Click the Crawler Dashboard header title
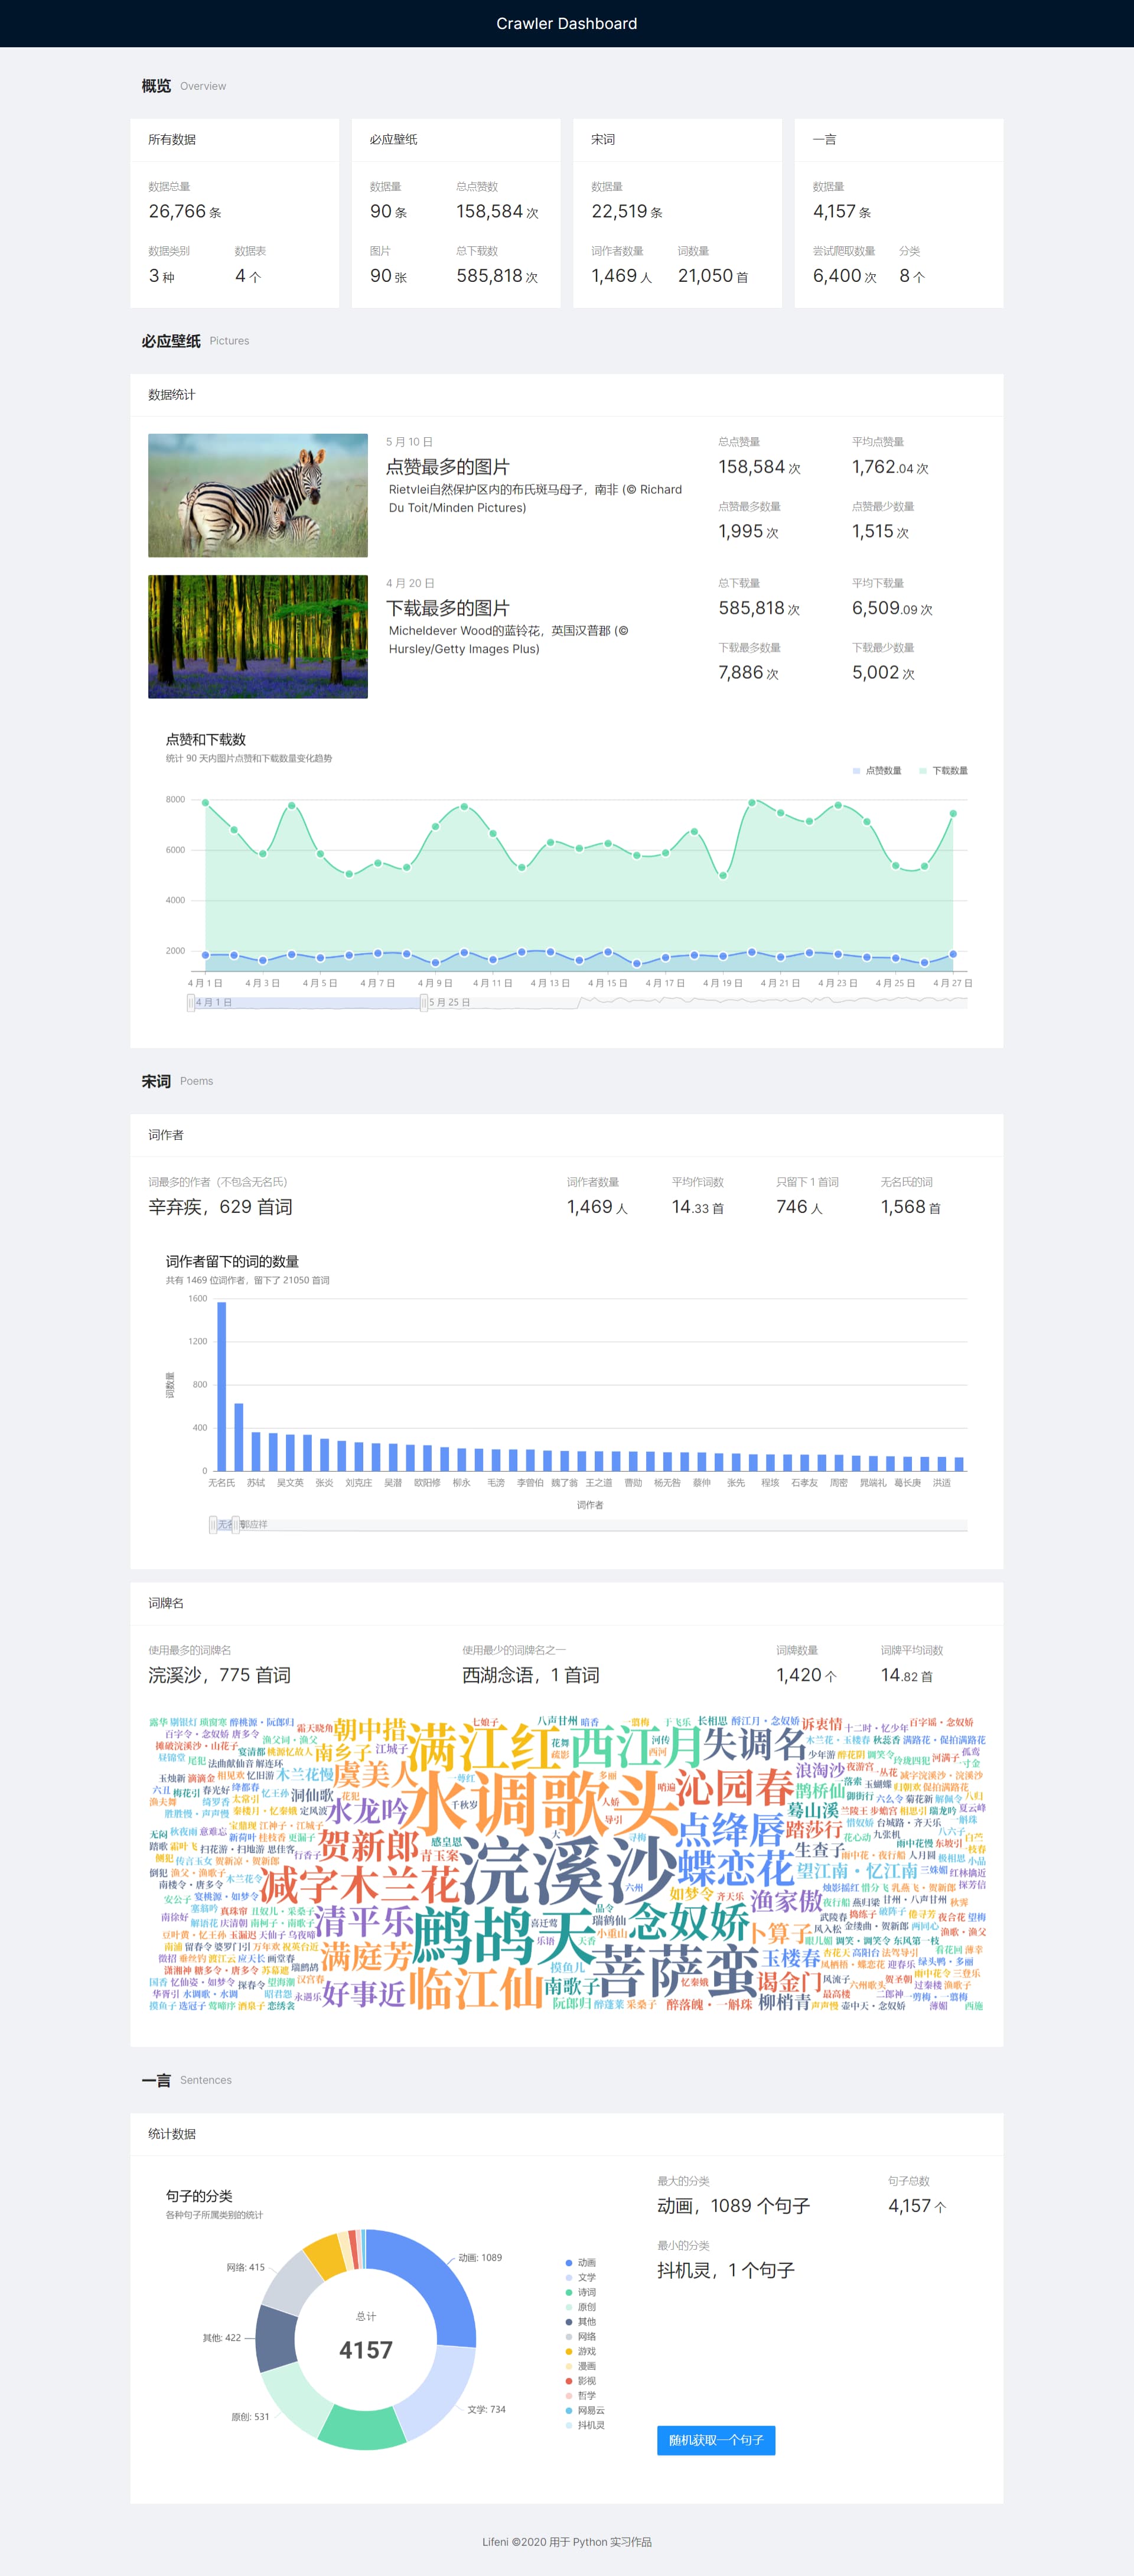This screenshot has height=2576, width=1134. [x=566, y=23]
